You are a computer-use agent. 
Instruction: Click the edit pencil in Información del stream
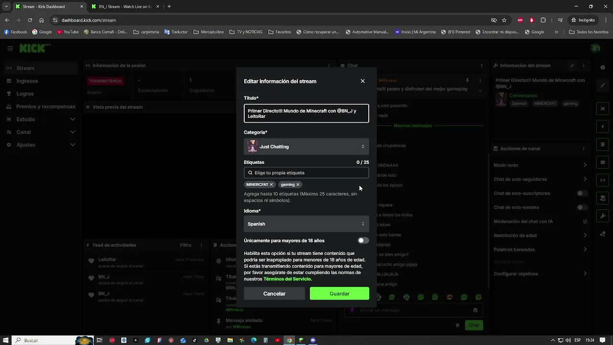pyautogui.click(x=572, y=66)
